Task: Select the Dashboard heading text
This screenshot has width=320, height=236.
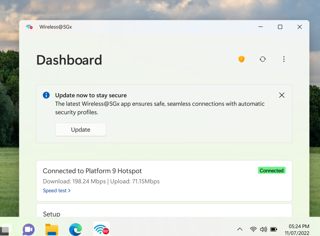Action: pos(69,60)
